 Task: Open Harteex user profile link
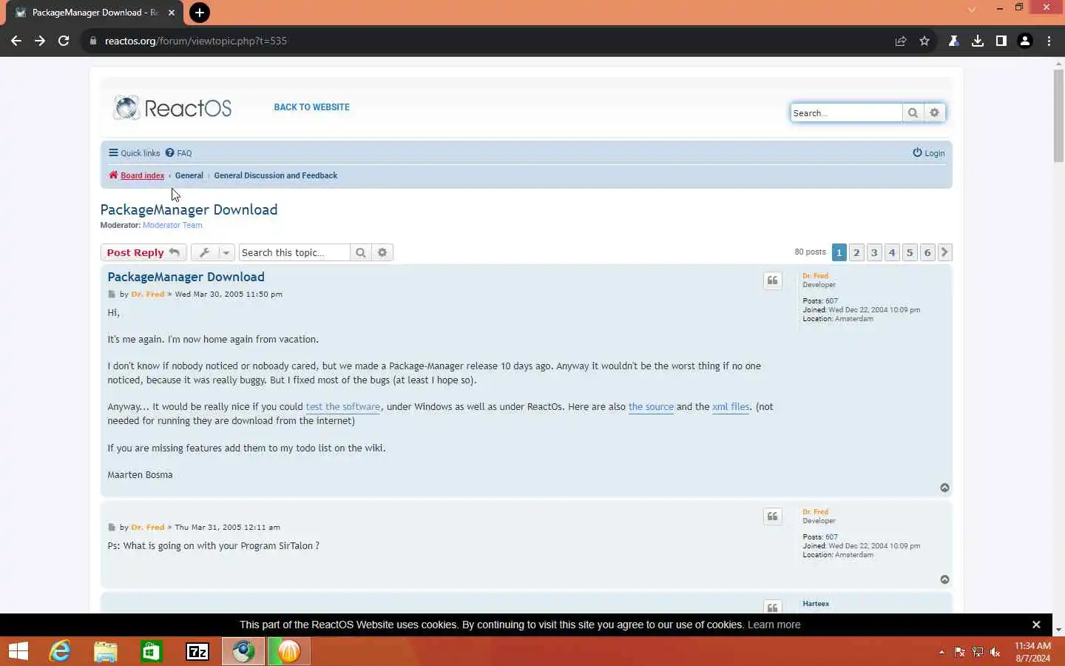tap(816, 604)
